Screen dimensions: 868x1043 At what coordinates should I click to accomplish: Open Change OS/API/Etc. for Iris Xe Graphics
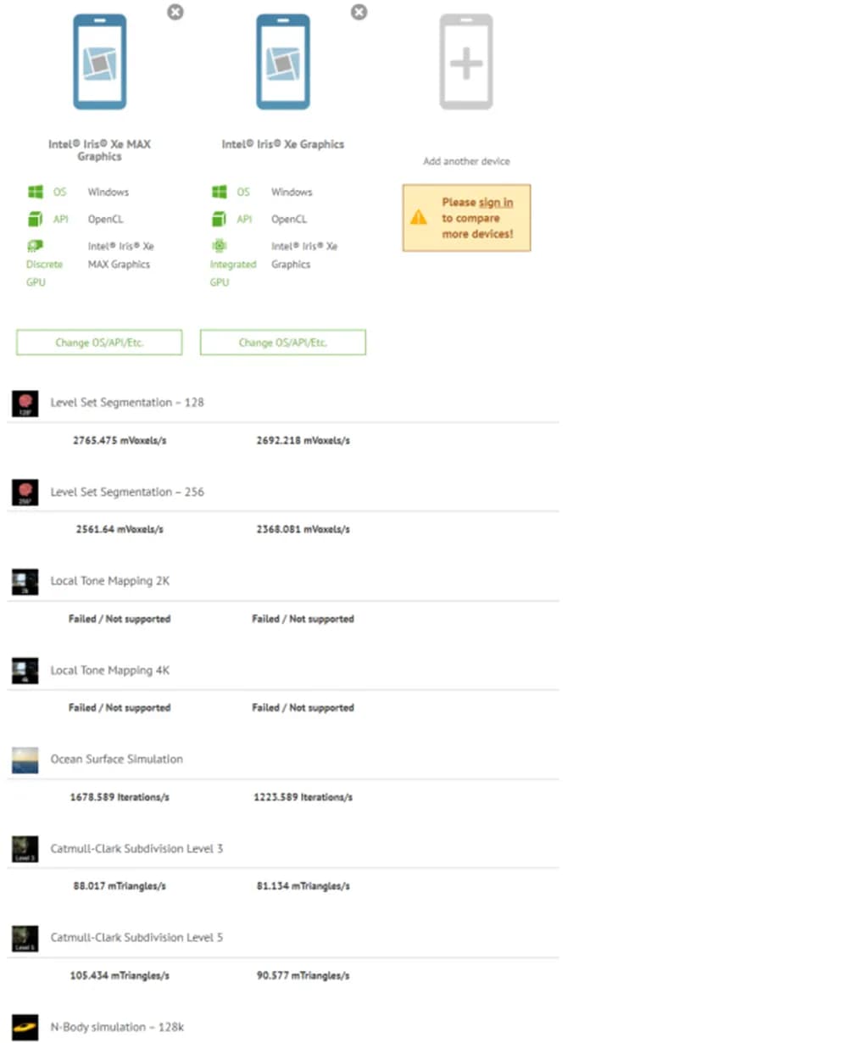pos(283,343)
